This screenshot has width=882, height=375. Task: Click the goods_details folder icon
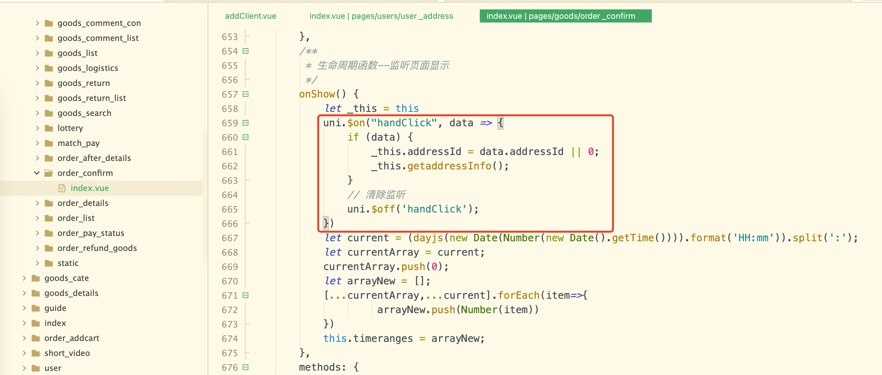click(36, 293)
